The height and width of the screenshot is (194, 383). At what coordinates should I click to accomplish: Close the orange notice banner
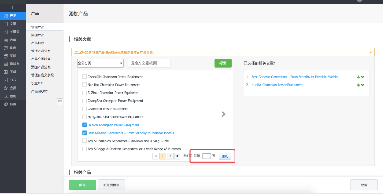pyautogui.click(x=370, y=52)
